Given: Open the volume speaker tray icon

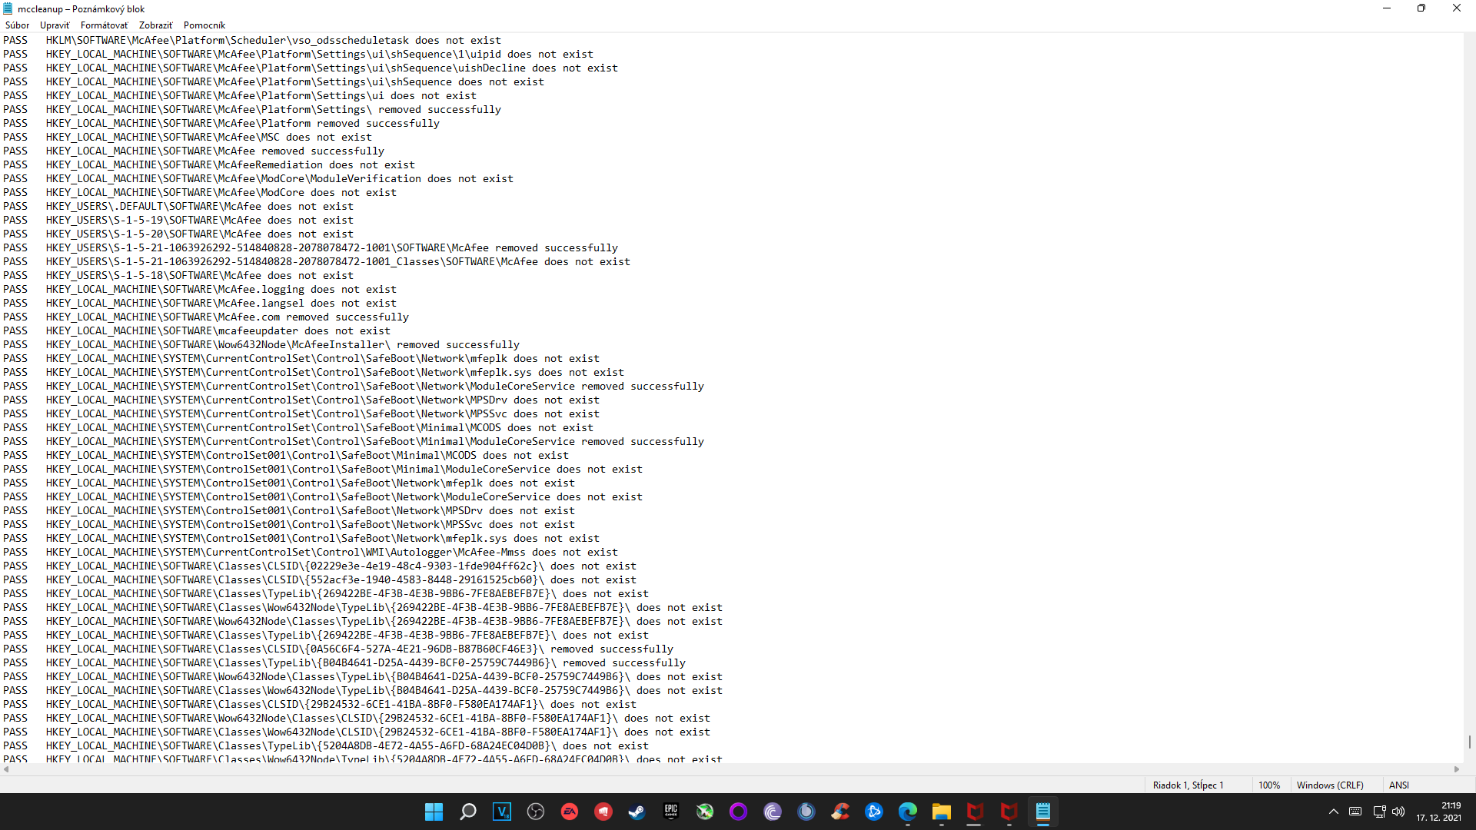Looking at the screenshot, I should coord(1398,812).
